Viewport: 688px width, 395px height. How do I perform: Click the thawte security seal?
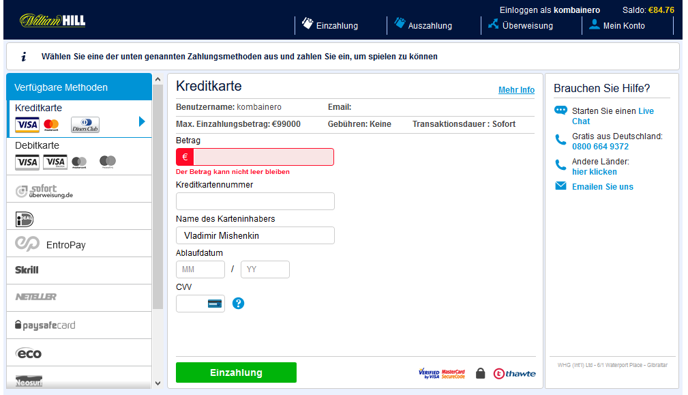click(x=514, y=373)
